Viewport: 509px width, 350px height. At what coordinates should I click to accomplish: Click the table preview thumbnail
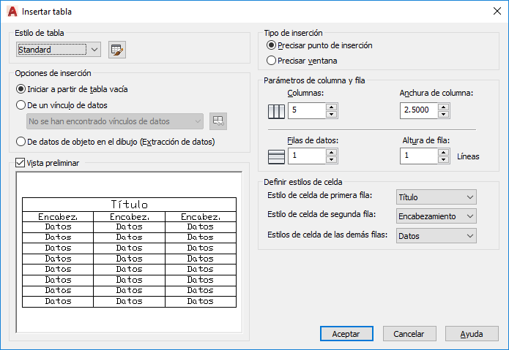129,252
